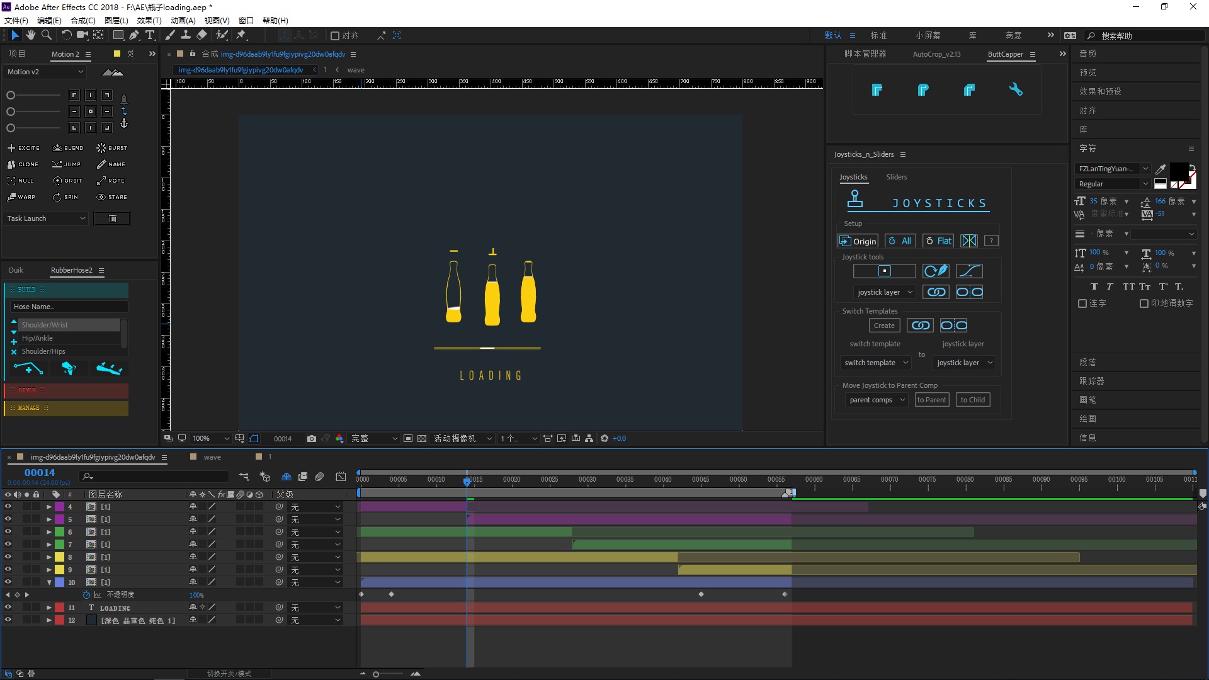The height and width of the screenshot is (680, 1209).
Task: Select the Pen tool in toolbar
Action: click(x=134, y=35)
